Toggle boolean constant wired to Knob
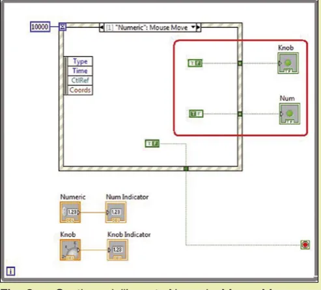The height and width of the screenshot is (290, 321). tap(195, 63)
